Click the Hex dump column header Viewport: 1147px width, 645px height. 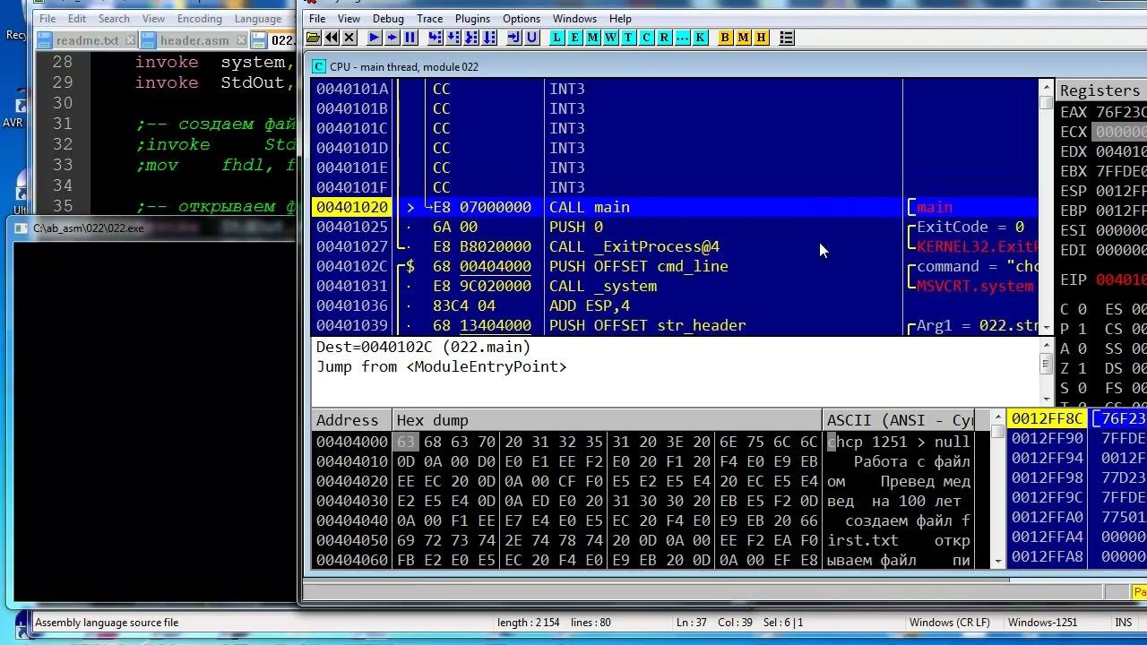pyautogui.click(x=607, y=420)
